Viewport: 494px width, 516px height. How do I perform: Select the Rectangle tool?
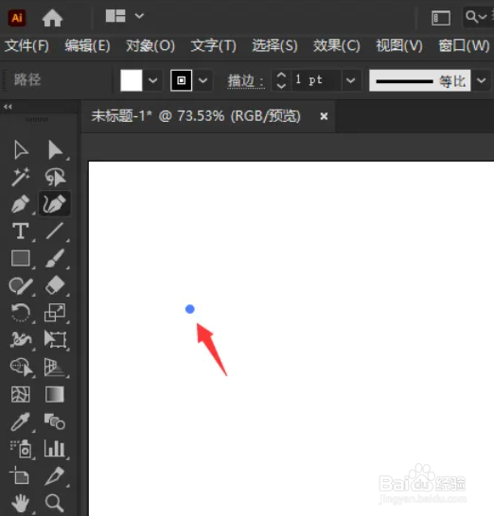(21, 258)
